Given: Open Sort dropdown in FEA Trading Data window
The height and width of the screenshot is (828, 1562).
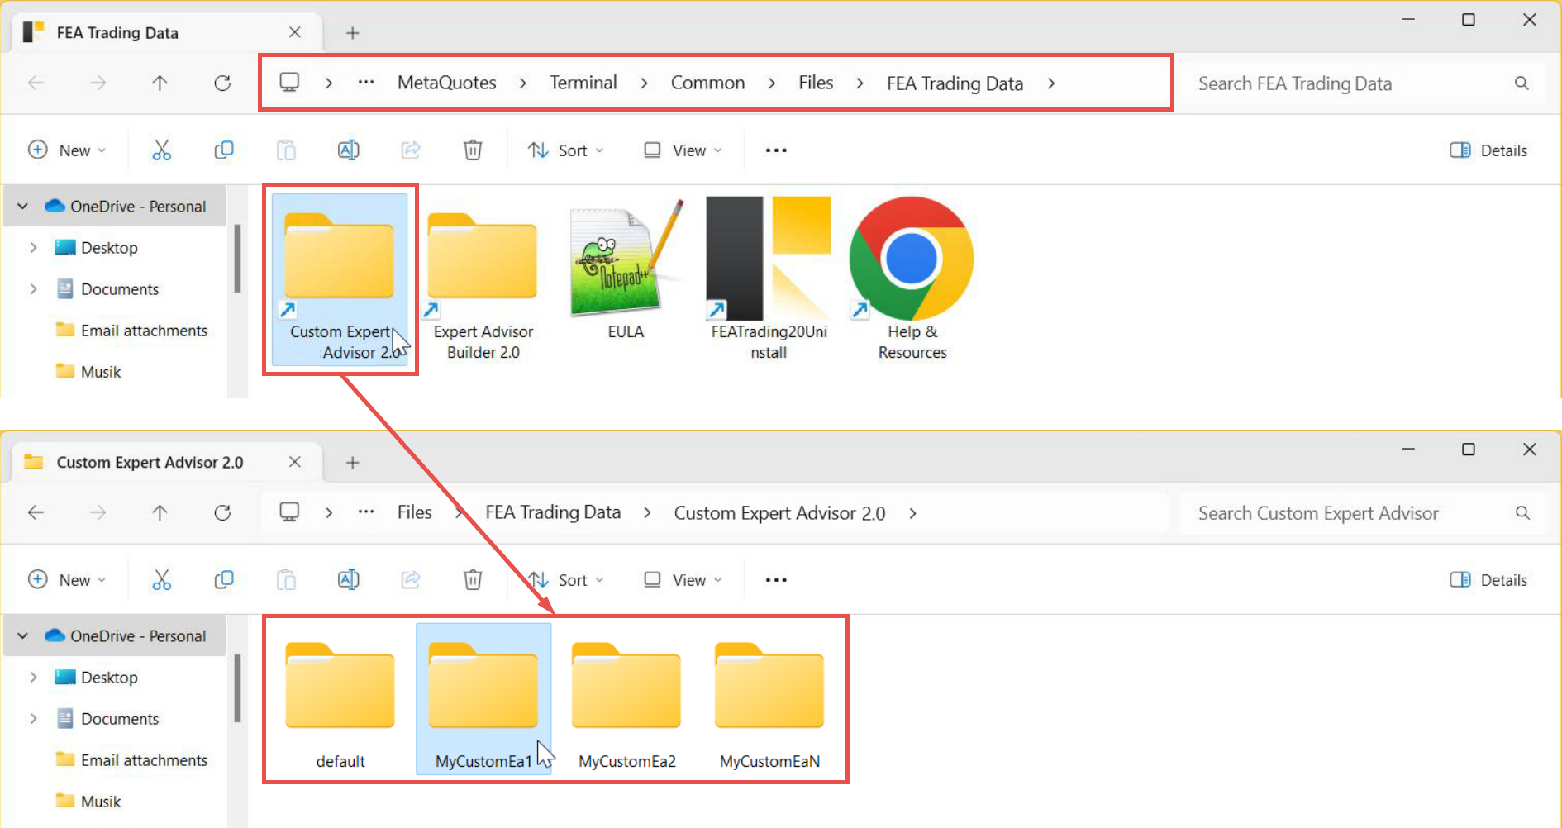Looking at the screenshot, I should click(567, 150).
